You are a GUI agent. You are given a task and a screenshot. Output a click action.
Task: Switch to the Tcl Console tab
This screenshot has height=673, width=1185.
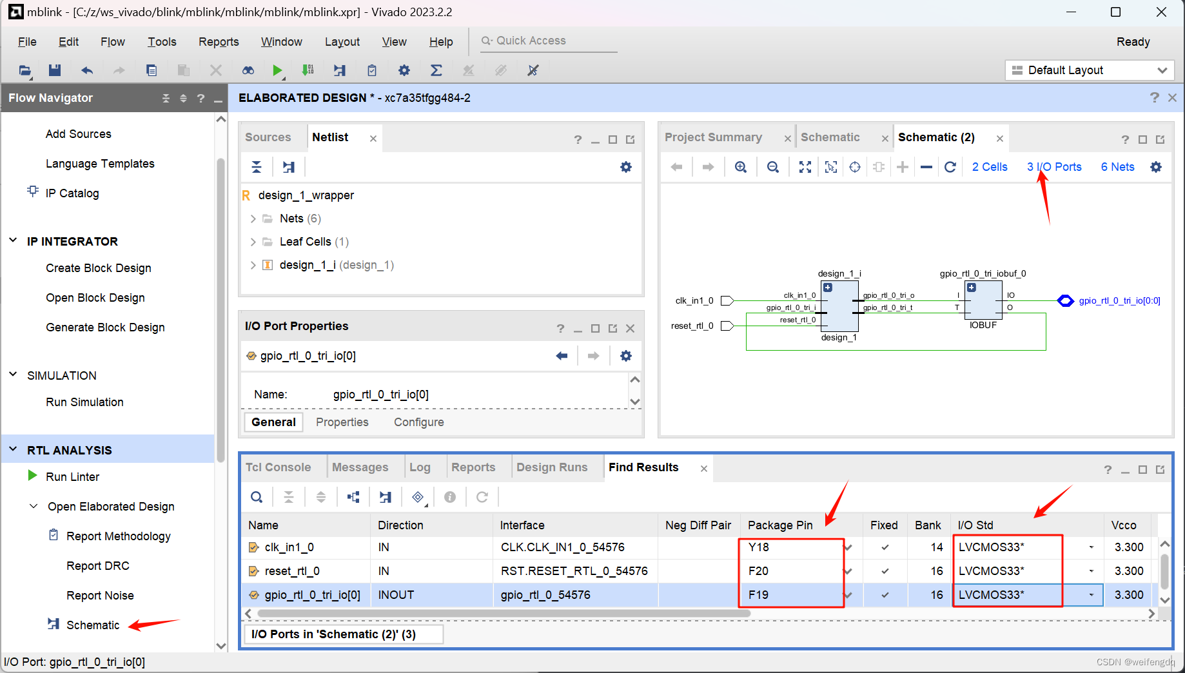click(278, 467)
